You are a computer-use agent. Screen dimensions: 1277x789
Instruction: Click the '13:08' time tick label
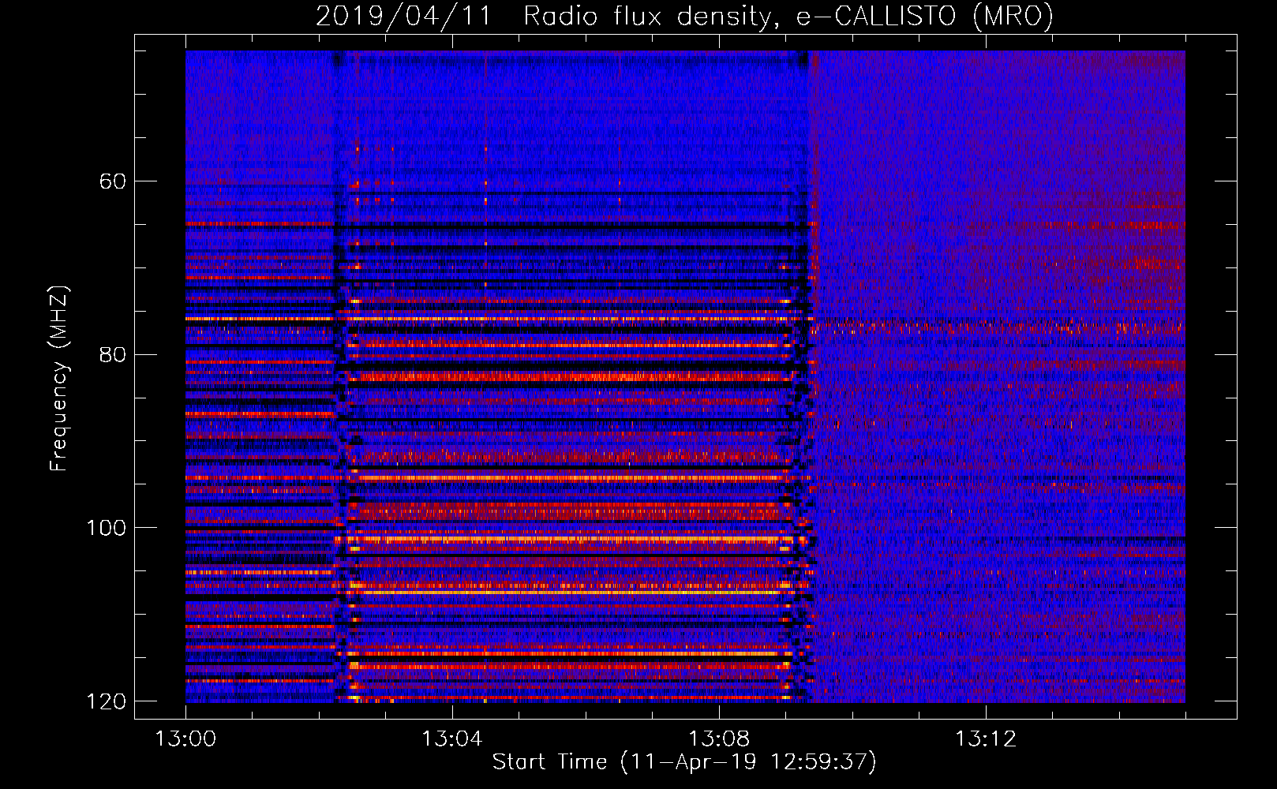point(719,739)
